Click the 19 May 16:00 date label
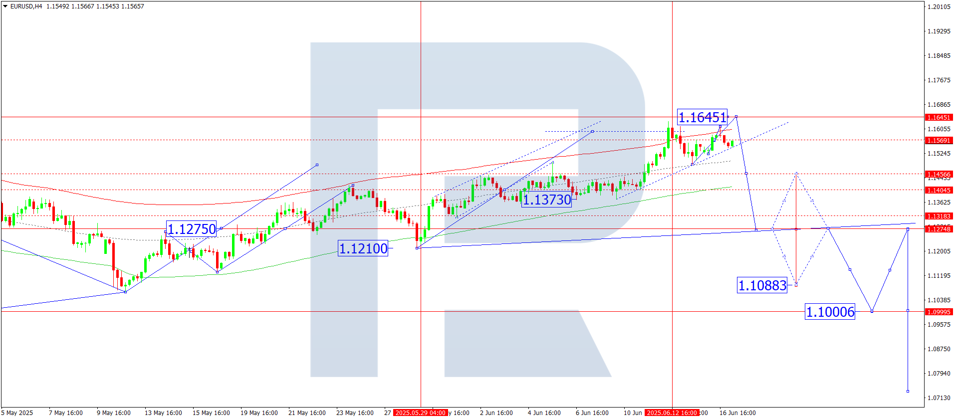 pos(259,413)
